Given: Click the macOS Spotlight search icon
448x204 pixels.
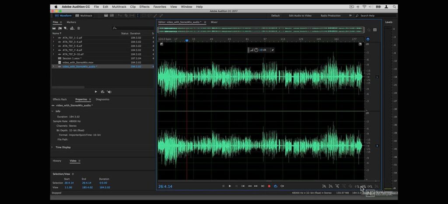Looking at the screenshot, I should tap(394, 7).
